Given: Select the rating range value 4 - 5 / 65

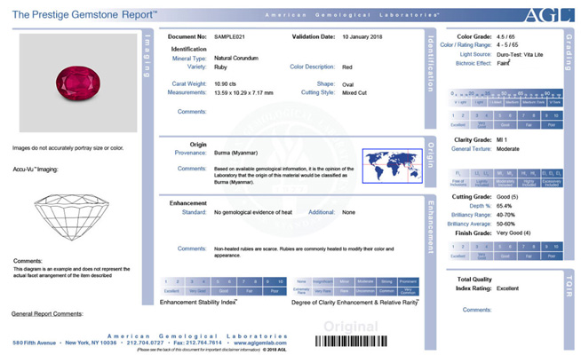Looking at the screenshot, I should [x=507, y=45].
